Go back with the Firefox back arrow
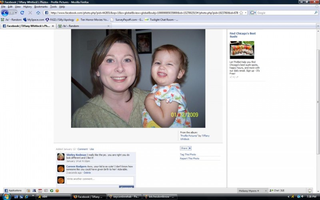This screenshot has height=200, width=320. (x=5, y=13)
